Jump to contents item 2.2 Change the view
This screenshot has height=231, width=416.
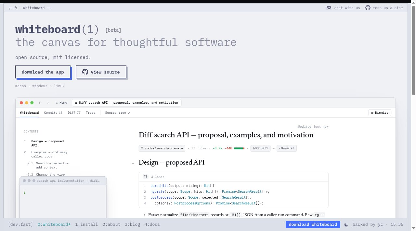(x=46, y=175)
